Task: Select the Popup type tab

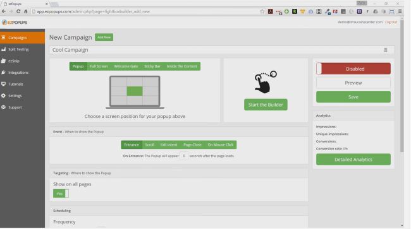Action: 78,66
